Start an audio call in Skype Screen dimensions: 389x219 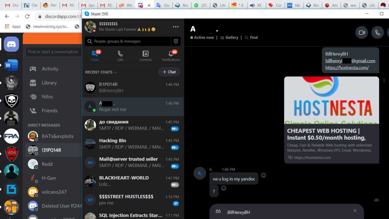click(x=377, y=33)
